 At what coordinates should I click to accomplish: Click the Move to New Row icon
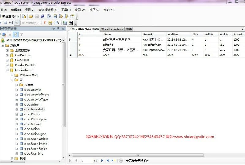(x=113, y=160)
